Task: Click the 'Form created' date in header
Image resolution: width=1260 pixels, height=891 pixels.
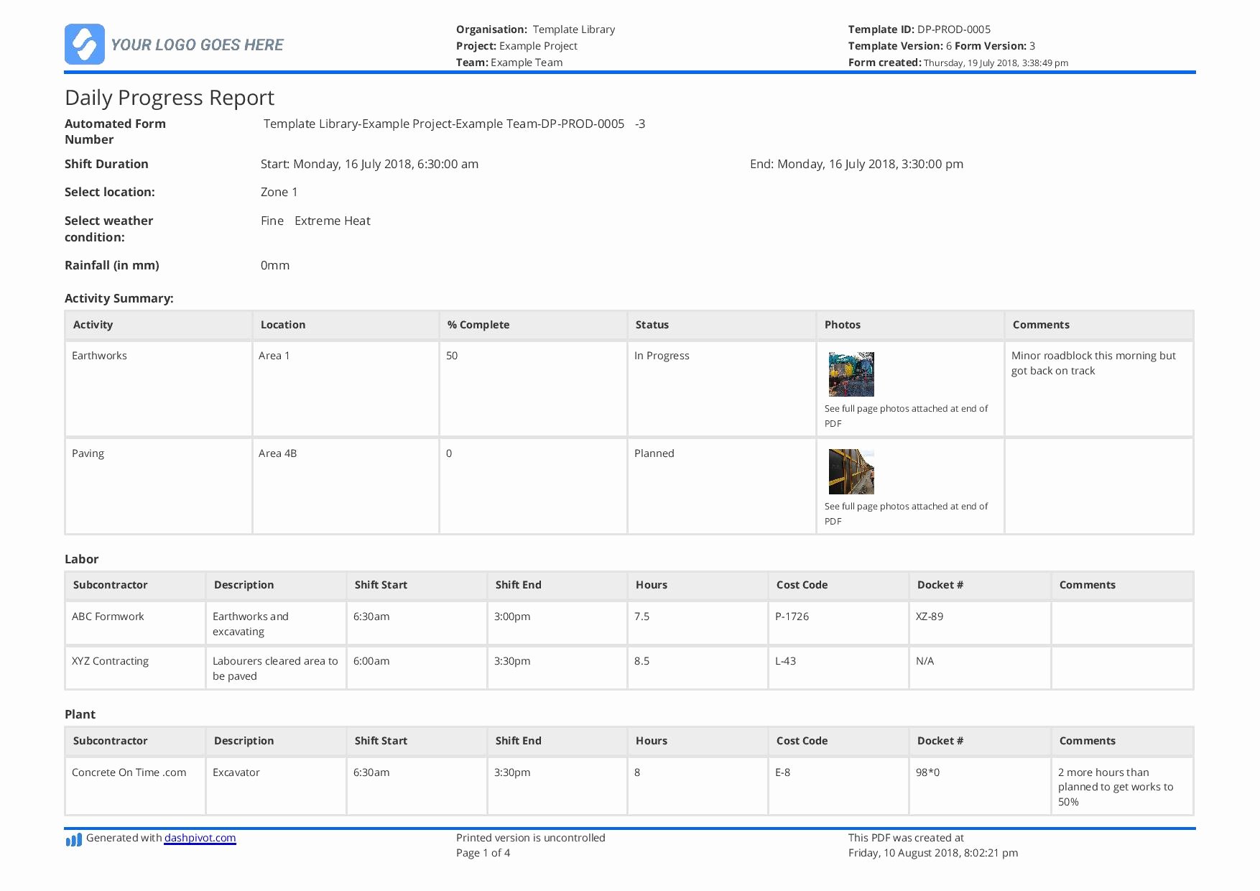Action: (x=996, y=63)
